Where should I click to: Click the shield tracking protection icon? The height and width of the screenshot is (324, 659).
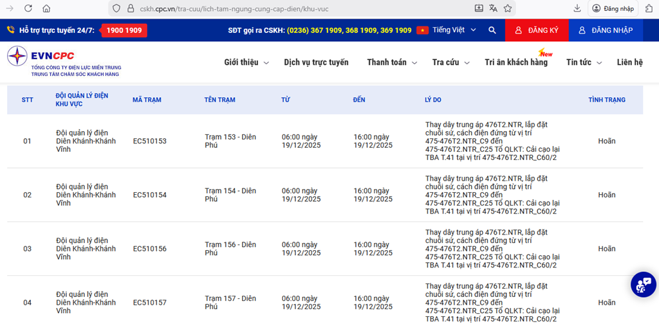116,8
